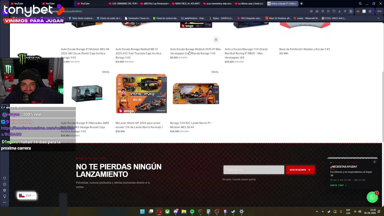This screenshot has width=384, height=216.
Task: Open 'Base de Exhibición Modelo a Escala 1:43' link
Action: tap(304, 49)
